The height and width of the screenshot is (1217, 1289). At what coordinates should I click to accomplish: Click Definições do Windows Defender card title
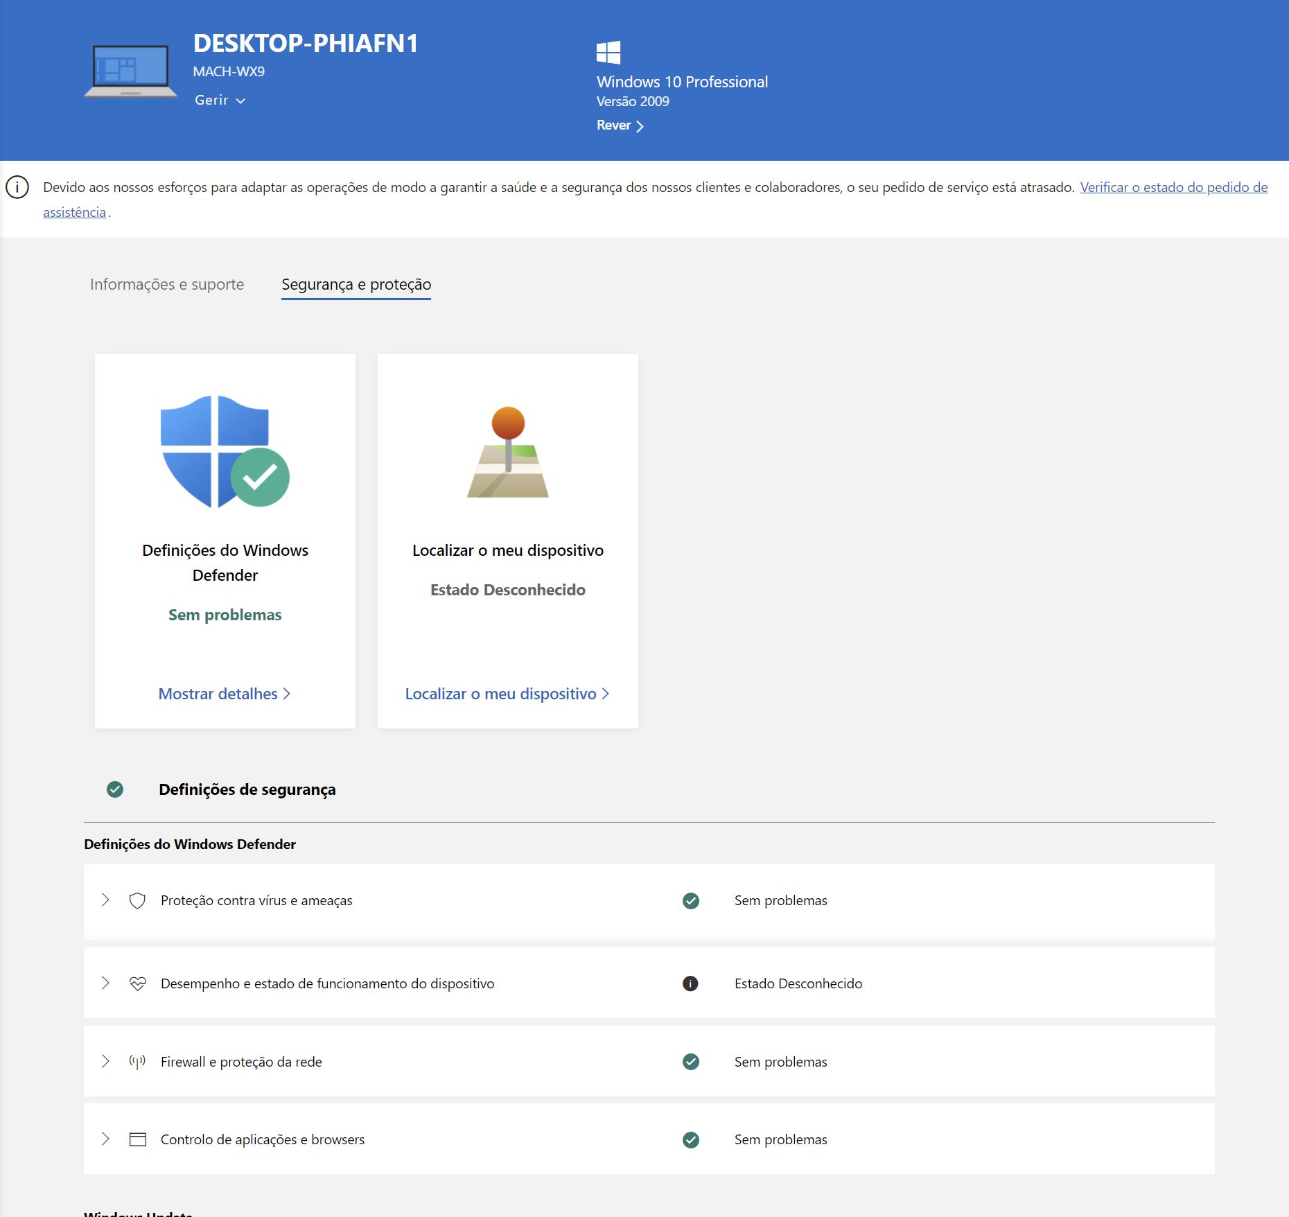(225, 563)
